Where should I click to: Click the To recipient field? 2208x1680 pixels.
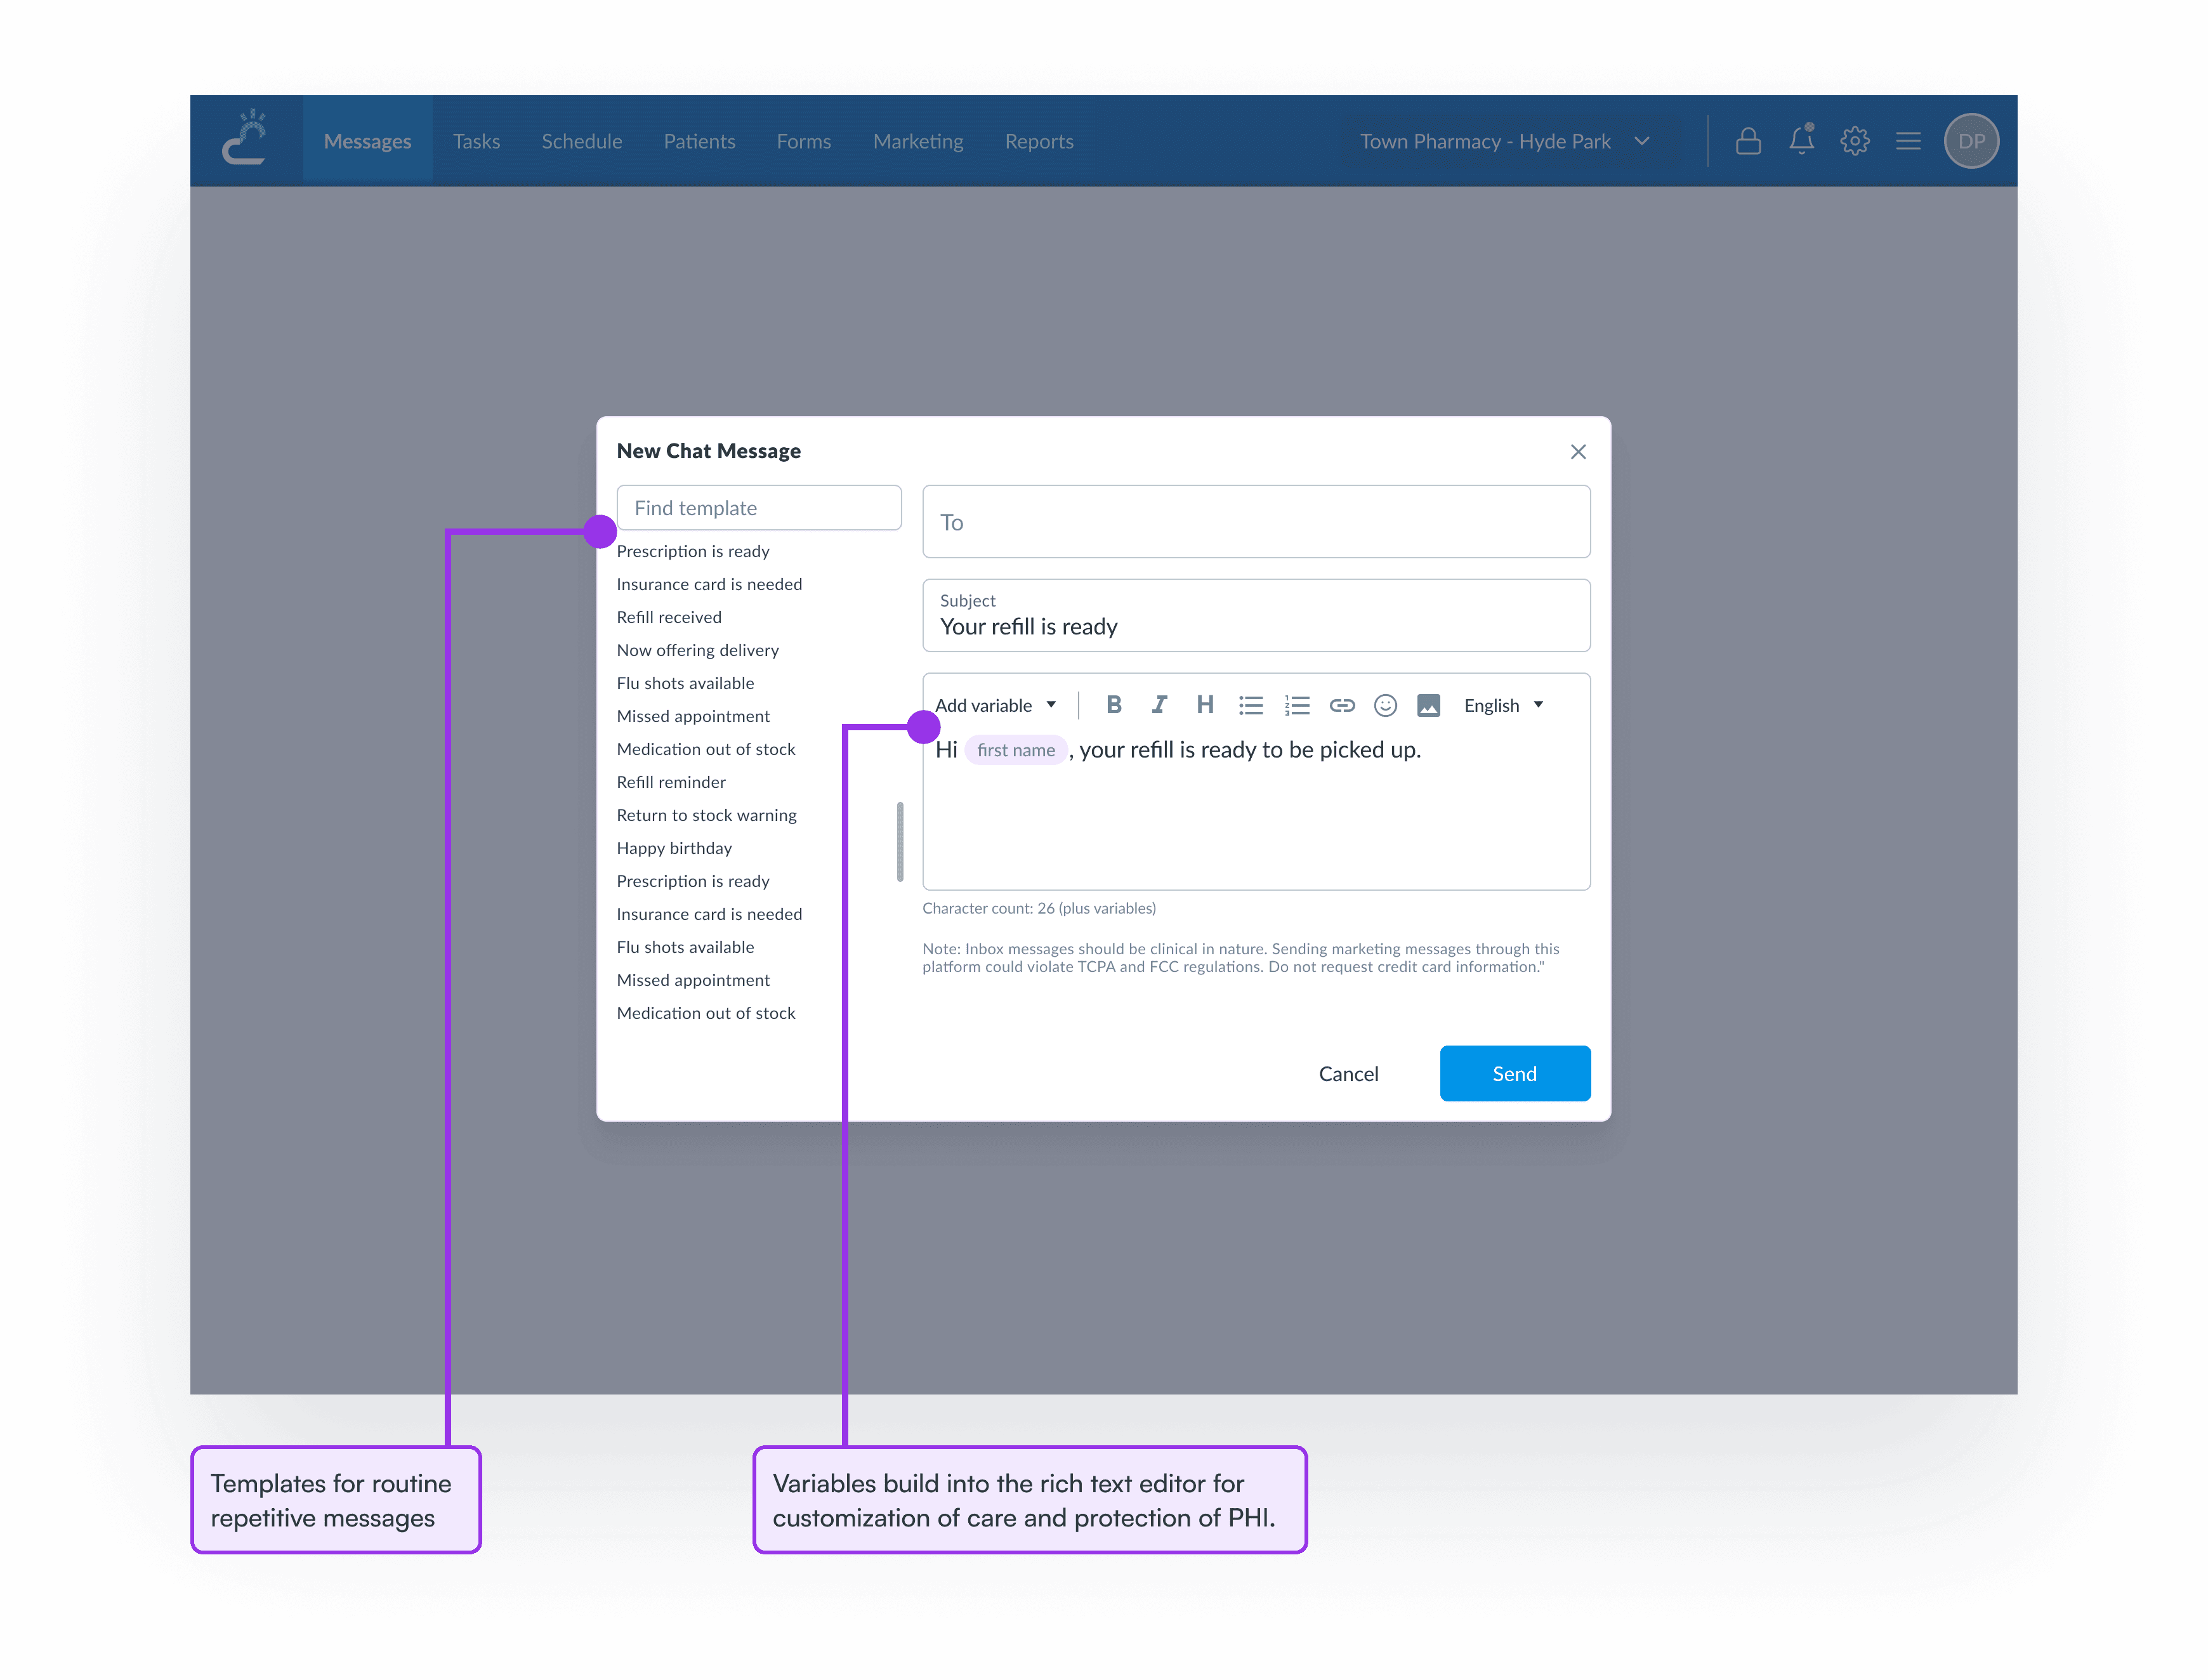(1256, 521)
